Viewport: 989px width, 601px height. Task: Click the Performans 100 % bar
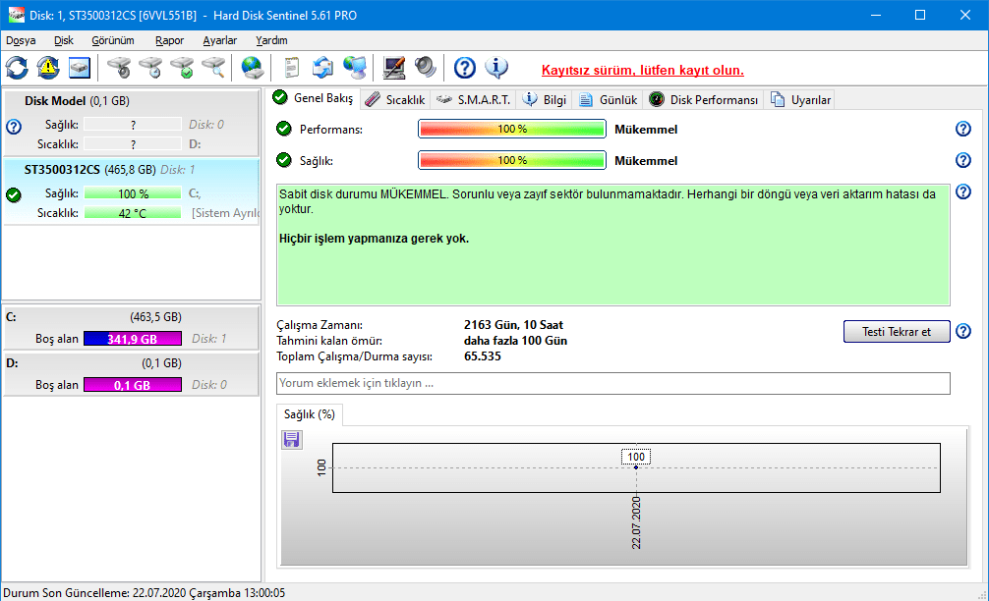coord(511,129)
